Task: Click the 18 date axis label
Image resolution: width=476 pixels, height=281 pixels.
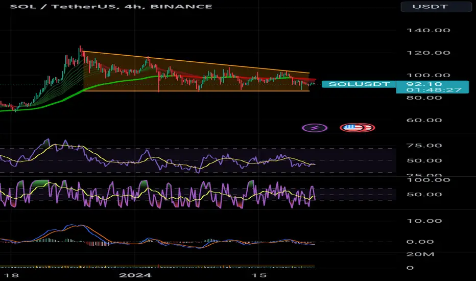Action: click(x=11, y=275)
